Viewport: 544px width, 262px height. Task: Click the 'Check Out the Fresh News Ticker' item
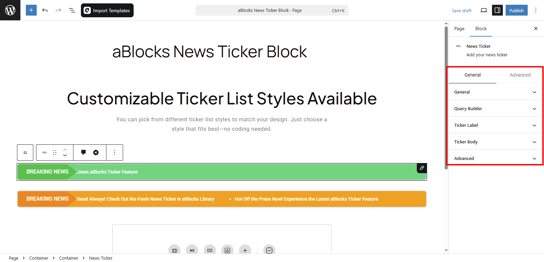[x=145, y=199]
